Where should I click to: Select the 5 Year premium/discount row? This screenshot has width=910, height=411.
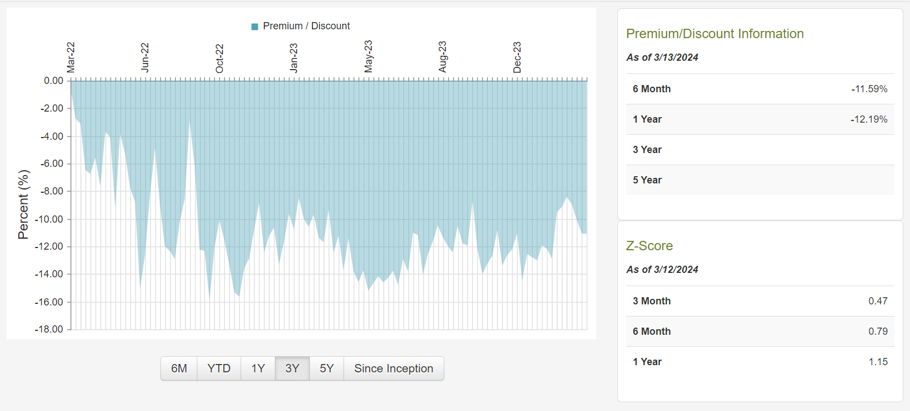760,180
